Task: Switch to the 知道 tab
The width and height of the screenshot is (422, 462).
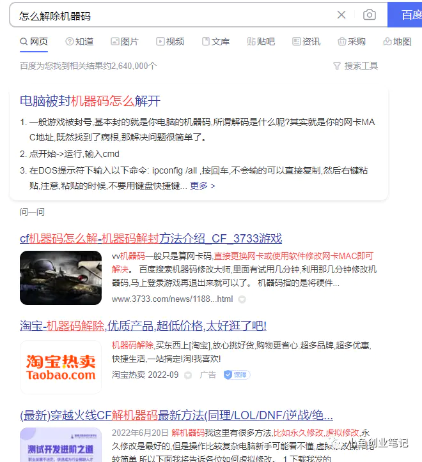Action: coord(79,41)
